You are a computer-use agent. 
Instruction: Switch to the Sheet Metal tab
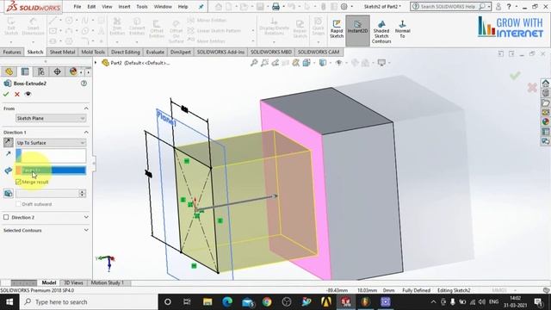click(62, 52)
